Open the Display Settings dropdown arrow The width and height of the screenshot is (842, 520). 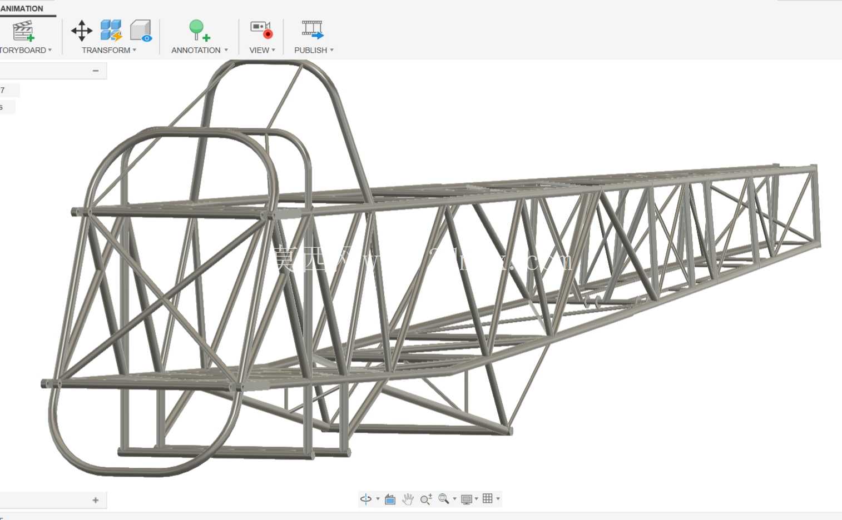pyautogui.click(x=477, y=499)
